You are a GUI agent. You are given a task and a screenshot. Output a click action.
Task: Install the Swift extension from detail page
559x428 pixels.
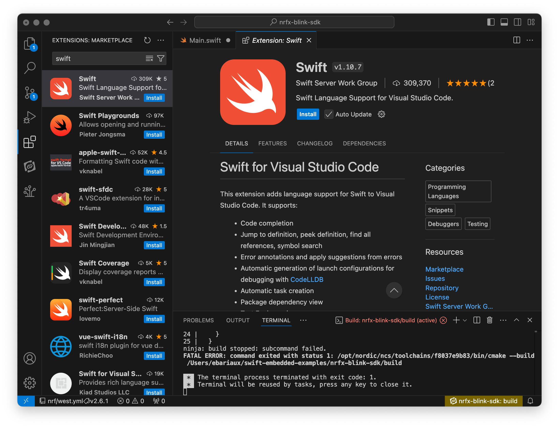(x=308, y=114)
